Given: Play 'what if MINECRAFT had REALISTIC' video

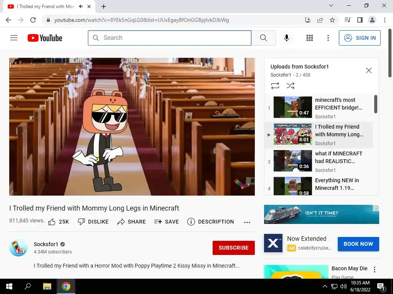Looking at the screenshot, I should click(x=319, y=161).
